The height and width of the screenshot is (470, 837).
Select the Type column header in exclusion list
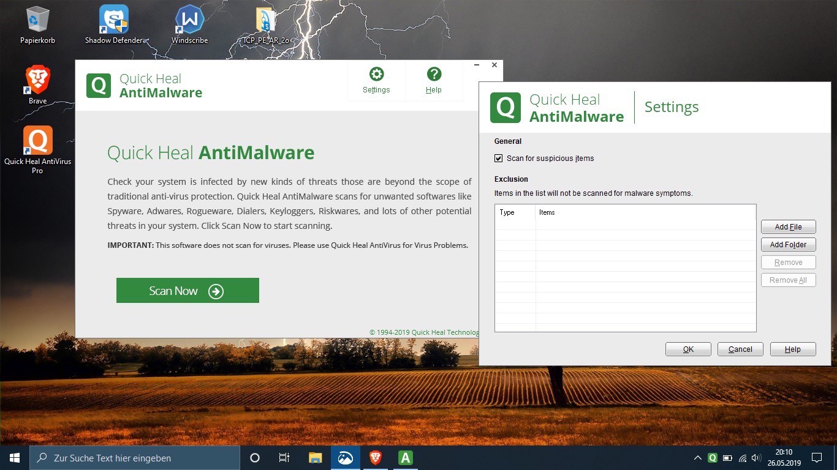[515, 212]
